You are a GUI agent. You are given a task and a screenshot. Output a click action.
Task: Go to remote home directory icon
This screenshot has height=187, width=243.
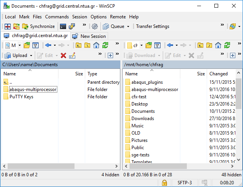click(x=218, y=46)
